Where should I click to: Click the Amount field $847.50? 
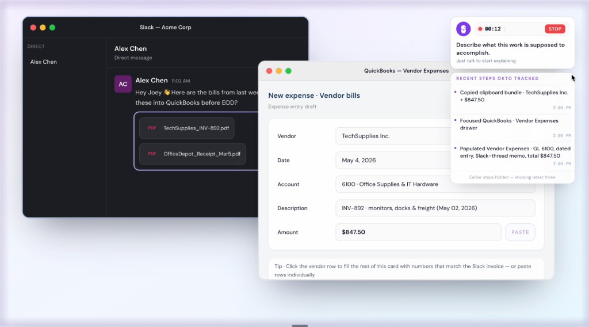click(x=418, y=232)
